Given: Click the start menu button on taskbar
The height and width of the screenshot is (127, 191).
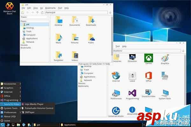Looking at the screenshot, I should click(3, 125).
